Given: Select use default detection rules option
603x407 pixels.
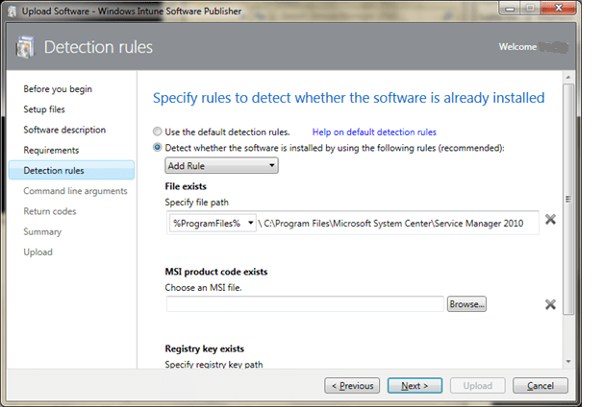Looking at the screenshot, I should pyautogui.click(x=159, y=132).
